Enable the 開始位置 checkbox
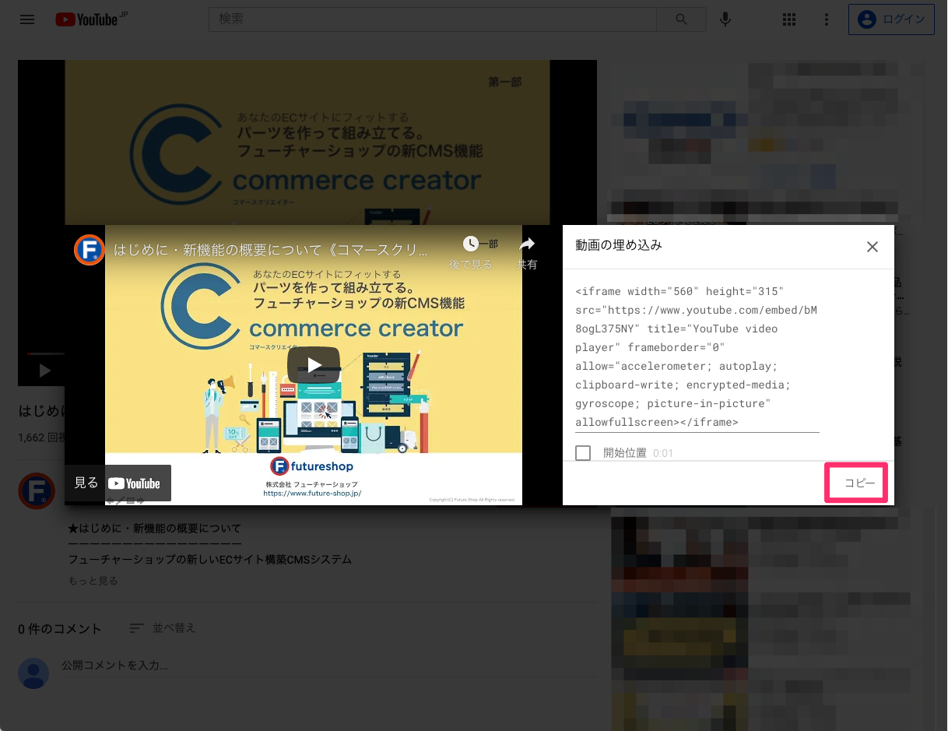The image size is (948, 731). pos(583,453)
